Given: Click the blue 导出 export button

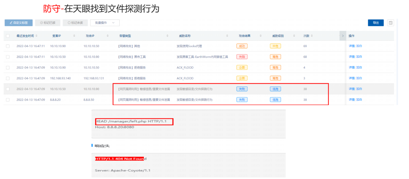Looking at the screenshot, I should point(376,23).
